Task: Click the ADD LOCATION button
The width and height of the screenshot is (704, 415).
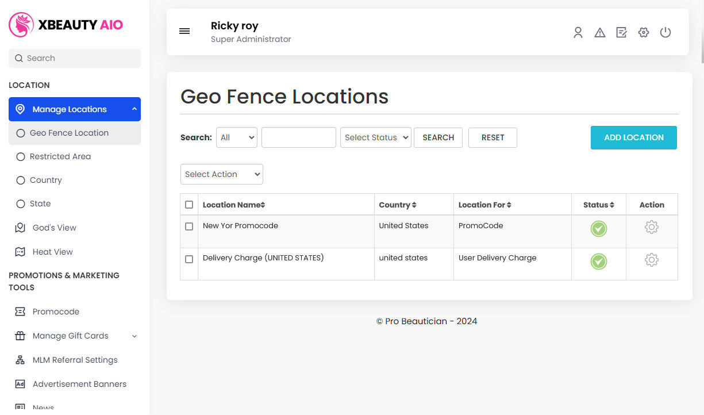Action: click(633, 137)
